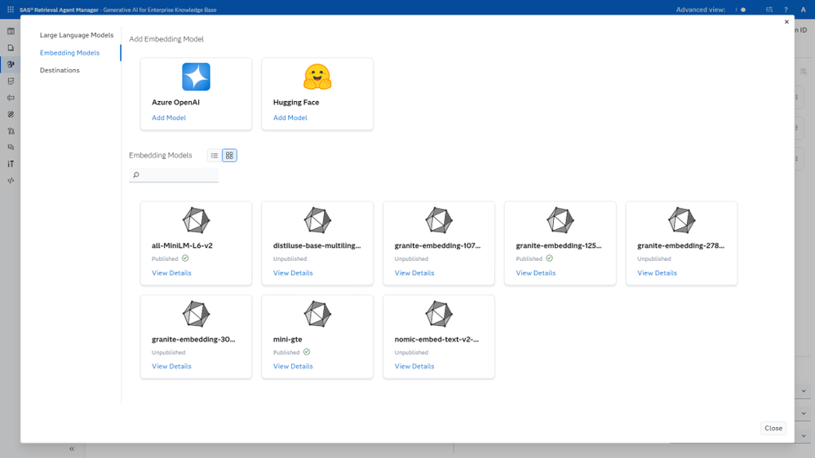Click the granite-embedding-107 model icon
The height and width of the screenshot is (458, 815).
point(439,220)
